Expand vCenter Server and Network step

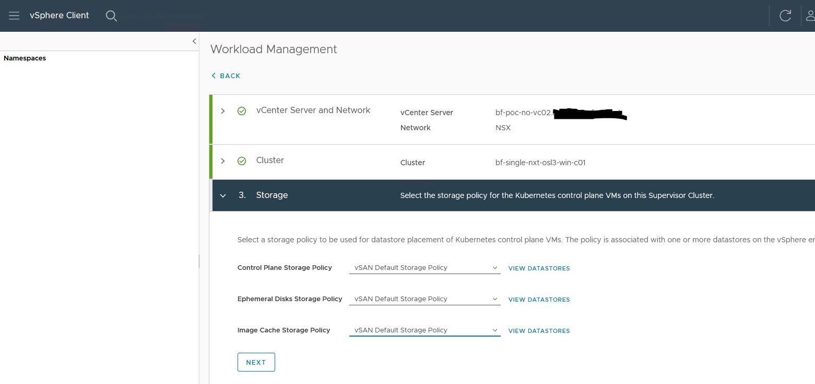pyautogui.click(x=223, y=111)
